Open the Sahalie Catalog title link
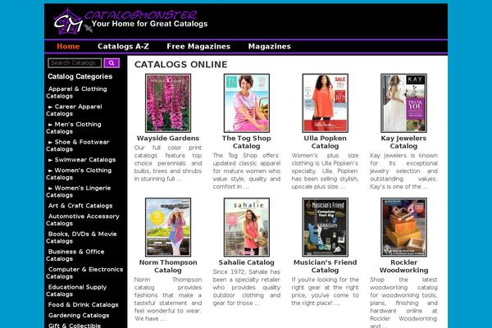492x328 pixels. coord(247,262)
